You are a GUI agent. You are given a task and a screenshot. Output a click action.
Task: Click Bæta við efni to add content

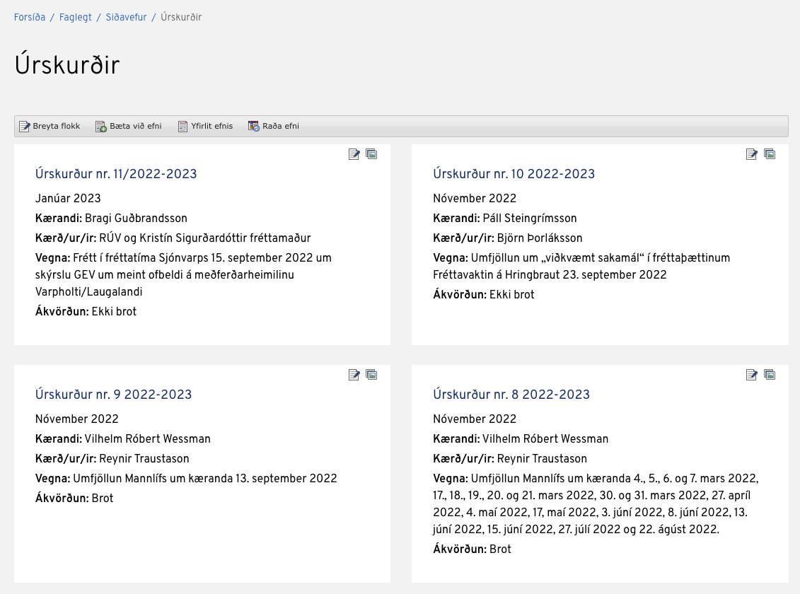pyautogui.click(x=129, y=127)
